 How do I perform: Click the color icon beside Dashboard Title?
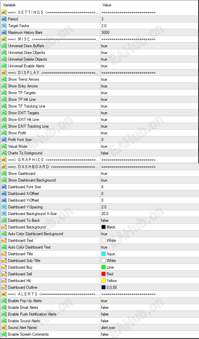[4, 254]
